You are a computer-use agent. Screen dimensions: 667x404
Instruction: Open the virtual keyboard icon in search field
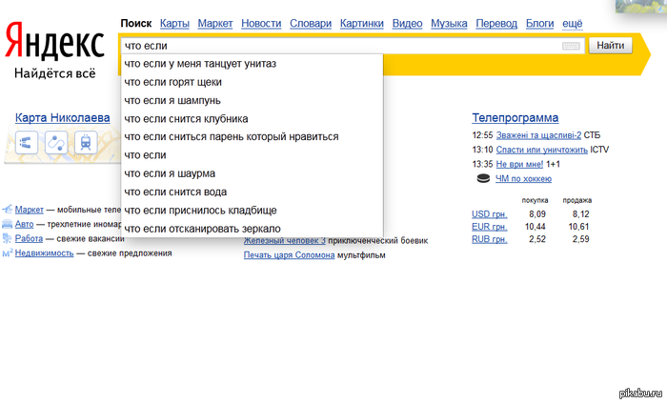571,45
